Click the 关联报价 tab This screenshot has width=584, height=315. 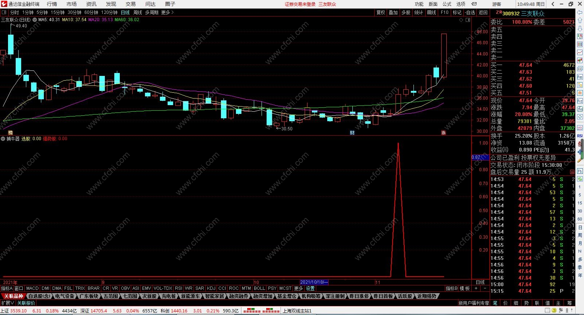26,303
